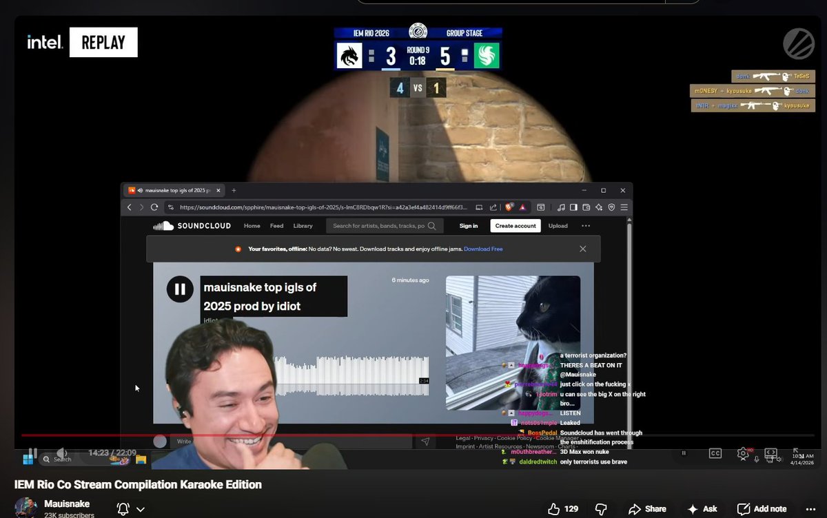
Task: Open the Mauisnake channel name link
Action: pyautogui.click(x=67, y=504)
